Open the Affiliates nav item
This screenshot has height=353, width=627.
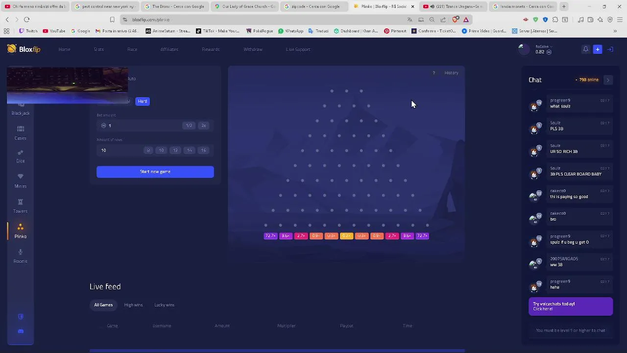pos(169,50)
